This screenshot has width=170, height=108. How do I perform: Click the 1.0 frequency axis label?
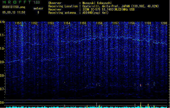pos(2,49)
